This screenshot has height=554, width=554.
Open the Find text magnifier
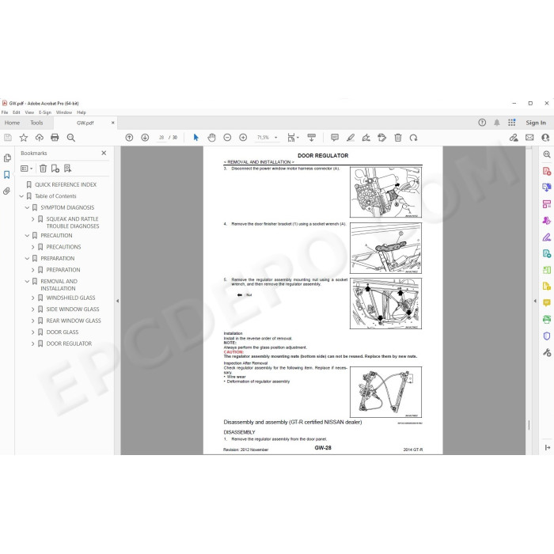click(70, 138)
